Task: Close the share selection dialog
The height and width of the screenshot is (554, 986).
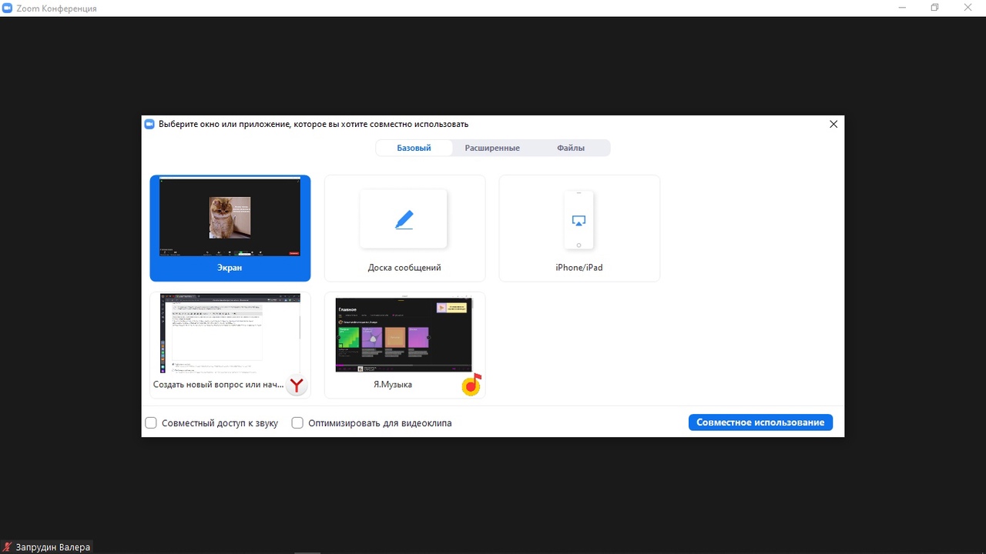Action: pyautogui.click(x=833, y=124)
